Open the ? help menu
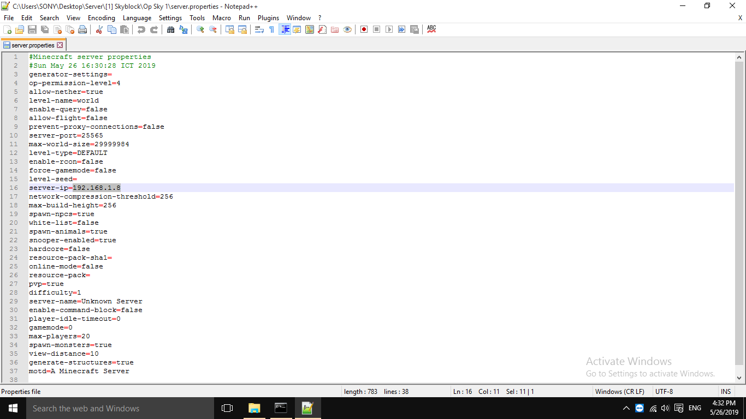 (x=319, y=17)
